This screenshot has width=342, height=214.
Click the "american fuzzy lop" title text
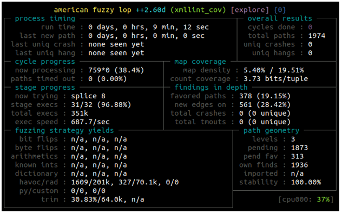point(93,10)
